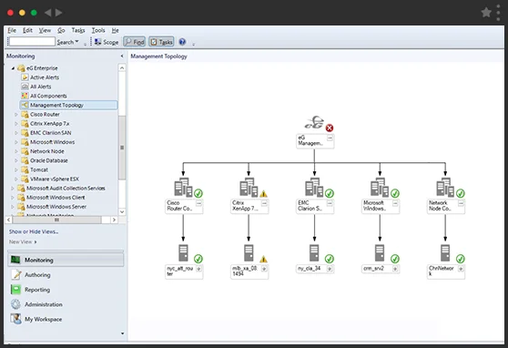The image size is (508, 348).
Task: Click the VMware vSphere ESX folder icon
Action: tap(25, 179)
